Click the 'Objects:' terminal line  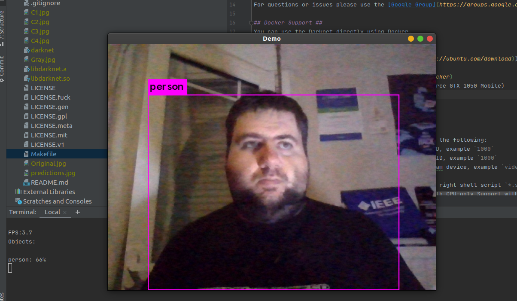pyautogui.click(x=22, y=241)
